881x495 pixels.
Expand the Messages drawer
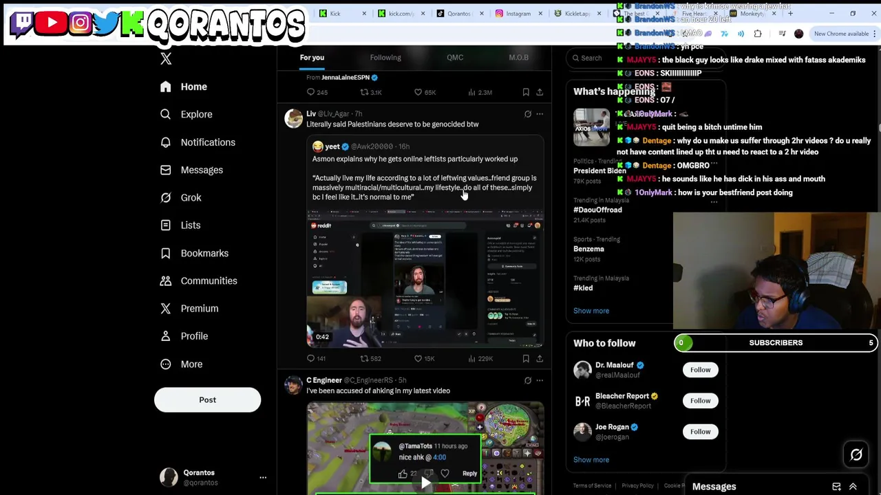pyautogui.click(x=853, y=487)
